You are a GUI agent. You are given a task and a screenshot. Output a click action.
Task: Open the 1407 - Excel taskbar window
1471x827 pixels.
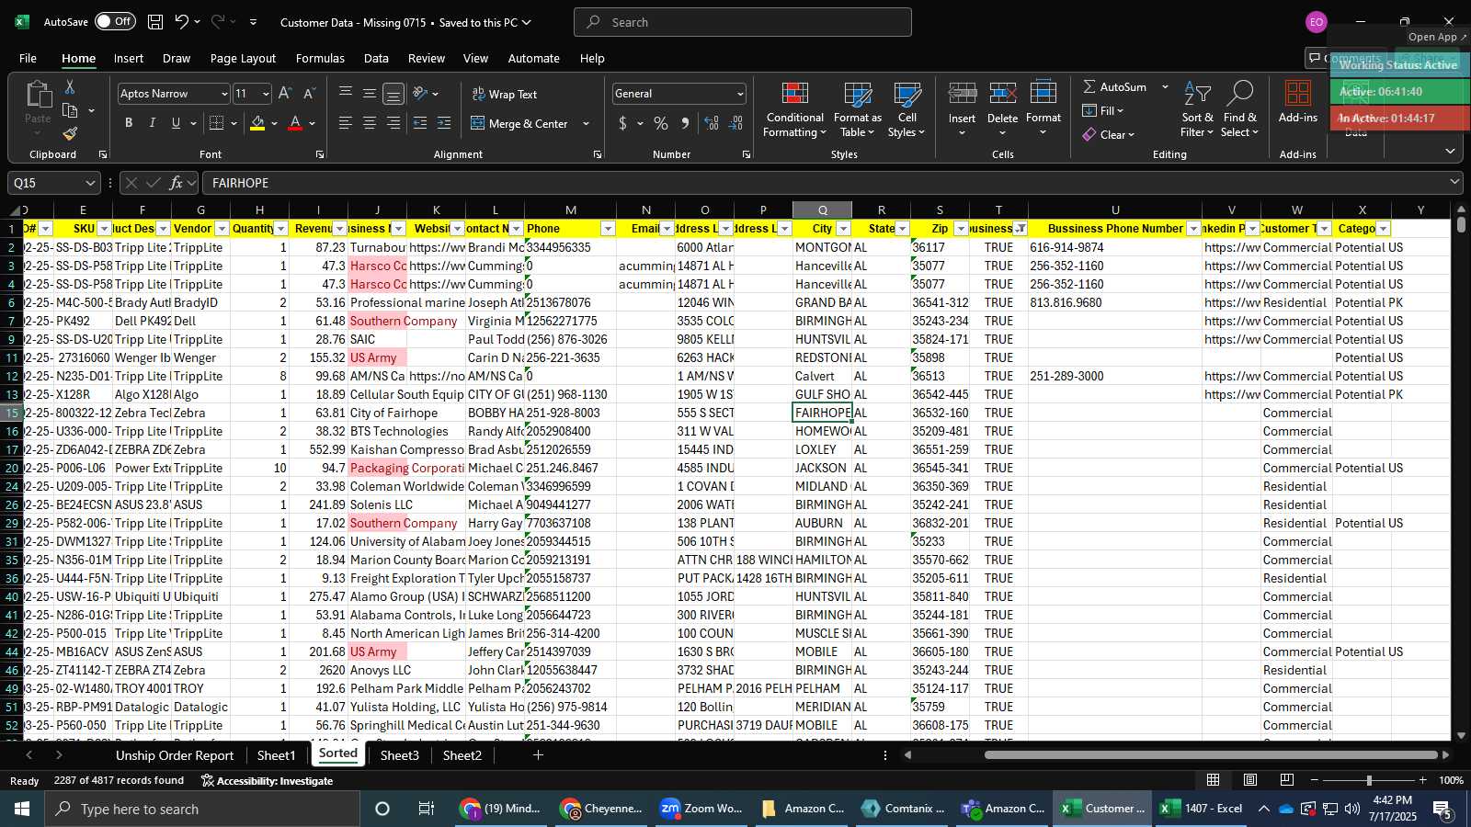point(1203,809)
